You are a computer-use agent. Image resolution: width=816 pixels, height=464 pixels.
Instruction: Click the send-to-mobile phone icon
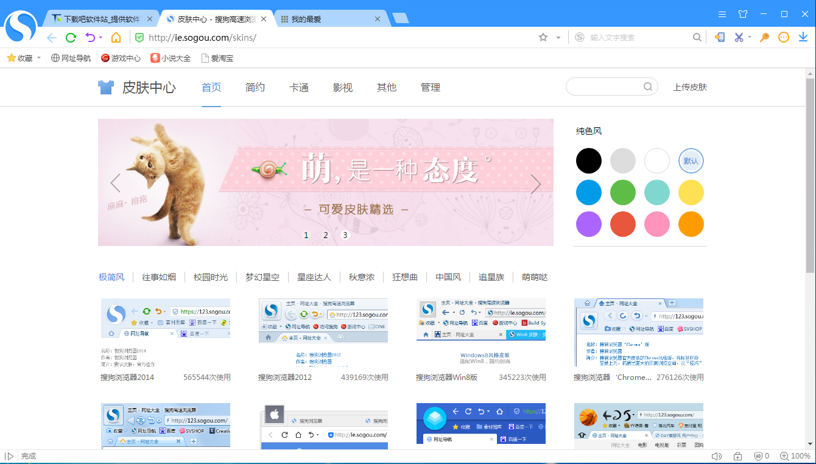click(719, 37)
